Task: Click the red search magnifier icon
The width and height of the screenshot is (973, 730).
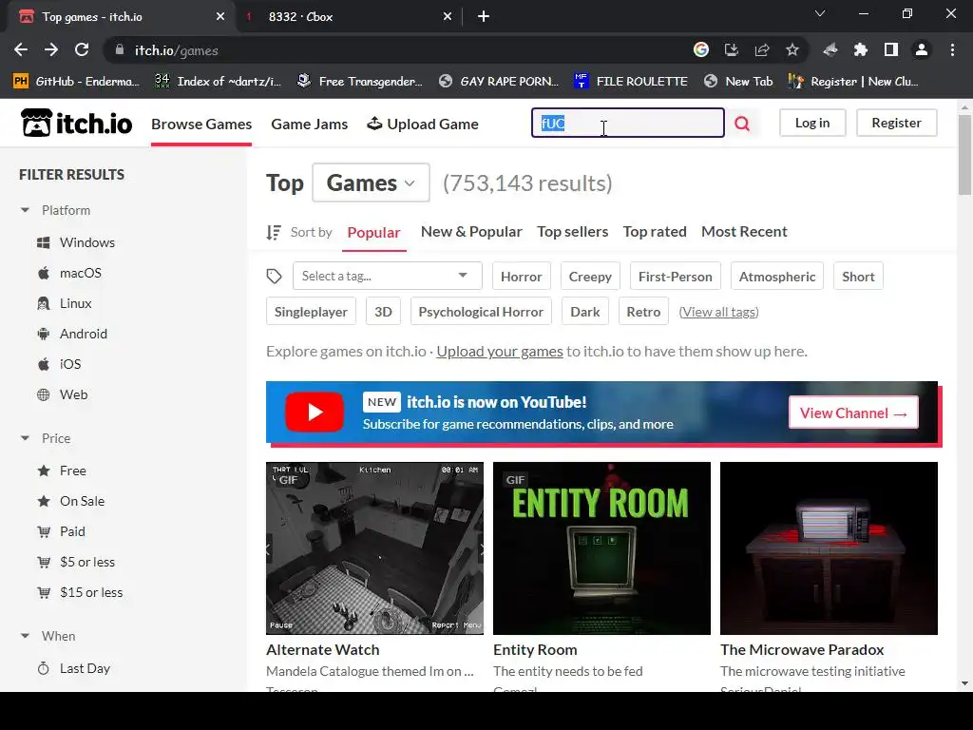Action: click(742, 124)
